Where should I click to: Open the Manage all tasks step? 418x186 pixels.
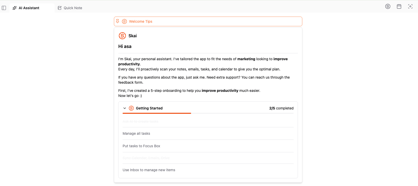[x=208, y=133]
